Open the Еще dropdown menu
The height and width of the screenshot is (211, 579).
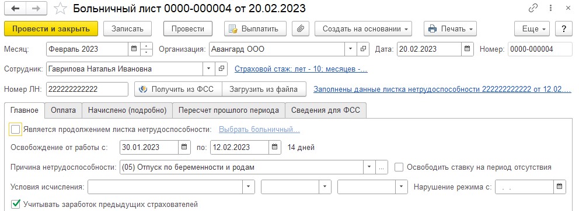pos(532,28)
